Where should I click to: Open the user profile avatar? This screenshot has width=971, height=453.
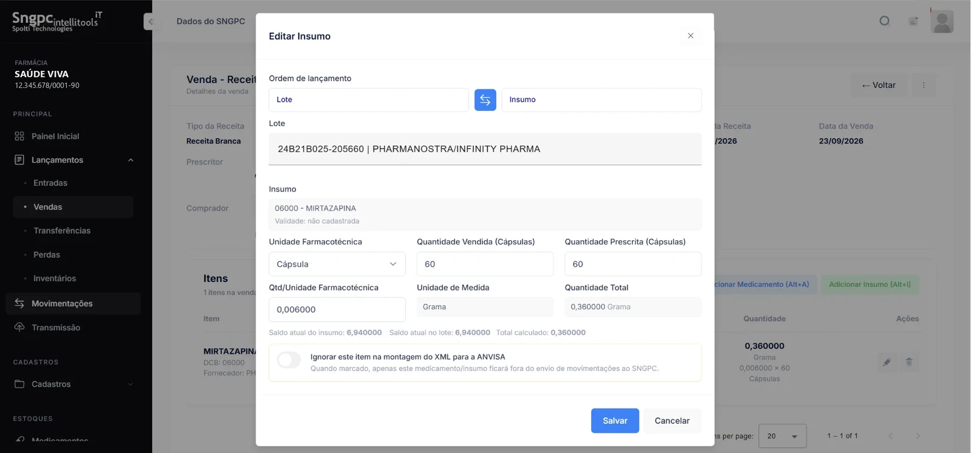(x=942, y=22)
